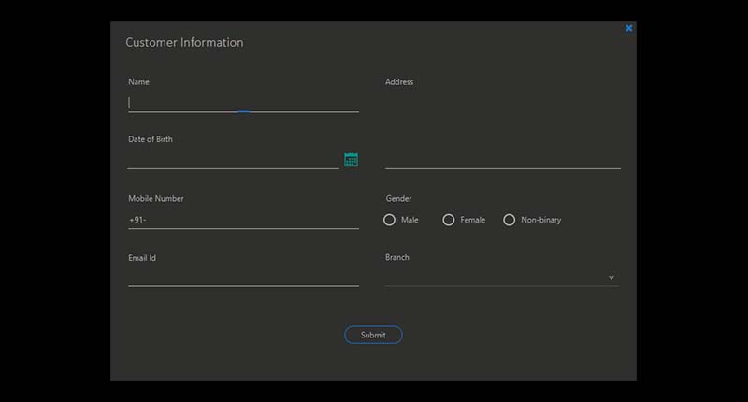Click the Email Id label
The width and height of the screenshot is (748, 402).
(x=142, y=258)
